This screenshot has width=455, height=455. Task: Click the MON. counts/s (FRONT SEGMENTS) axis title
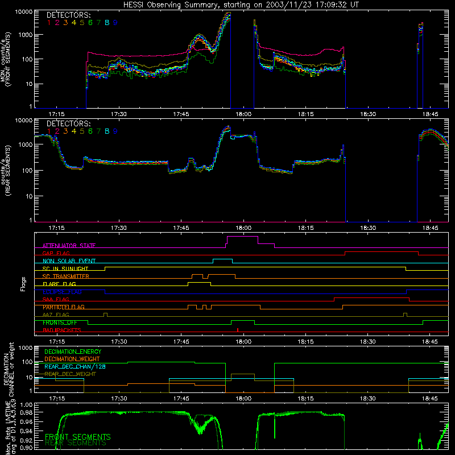coord(5,60)
